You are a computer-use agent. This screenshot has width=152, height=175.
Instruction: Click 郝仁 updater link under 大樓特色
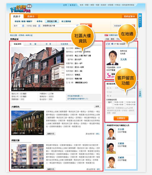(98, 134)
